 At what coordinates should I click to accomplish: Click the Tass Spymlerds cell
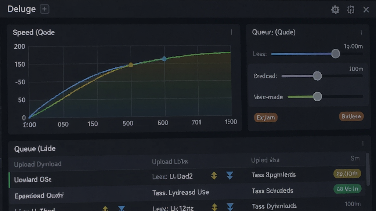pos(274,175)
